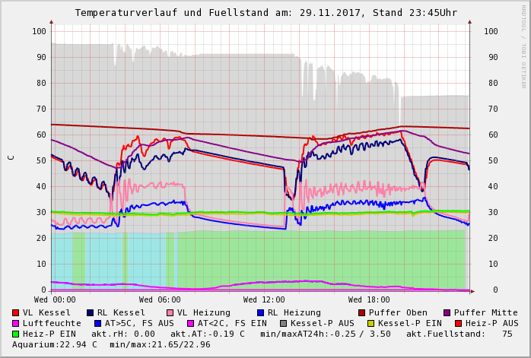Select the Puffer Oben color swatch
The height and width of the screenshot is (358, 531).
point(361,312)
